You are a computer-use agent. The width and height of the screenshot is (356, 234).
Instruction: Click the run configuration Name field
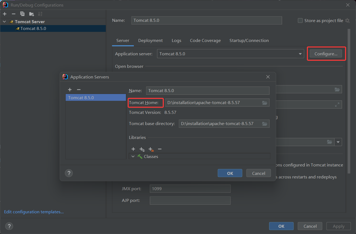(207, 20)
